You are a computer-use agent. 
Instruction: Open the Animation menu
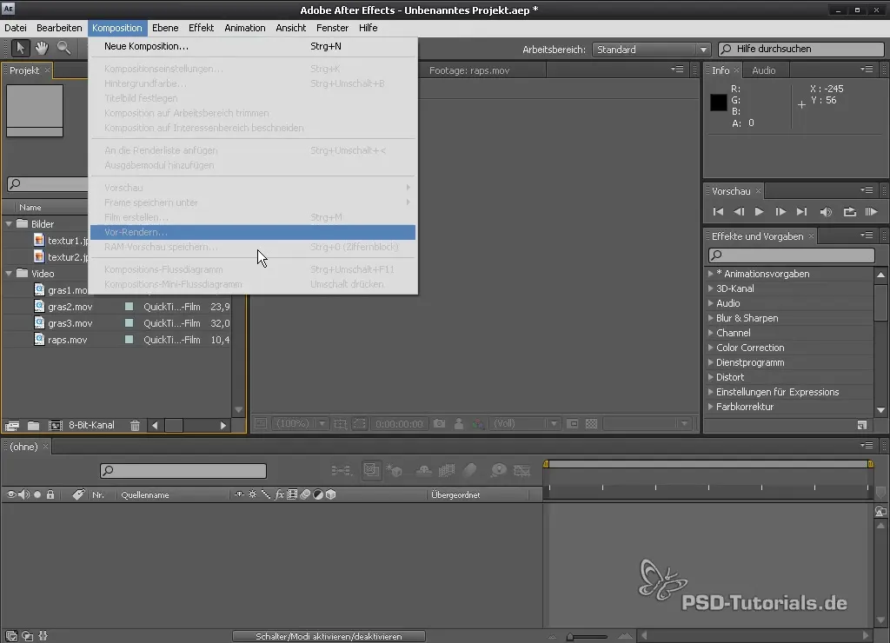pyautogui.click(x=244, y=28)
